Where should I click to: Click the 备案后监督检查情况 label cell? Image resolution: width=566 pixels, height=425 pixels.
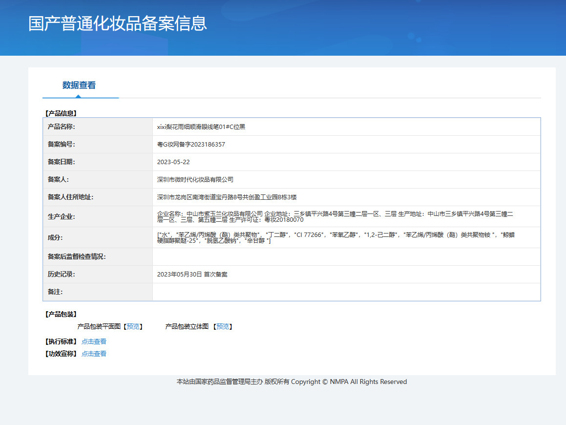point(98,257)
